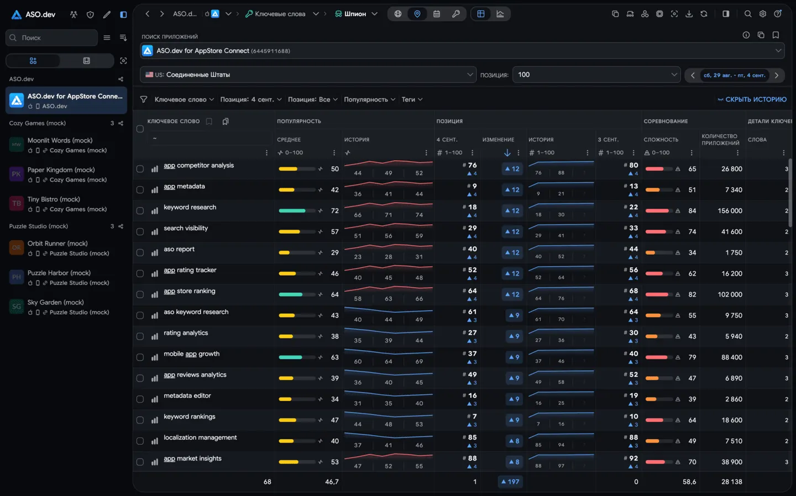The height and width of the screenshot is (496, 796).
Task: Check the box for 'keyword research' row
Action: (140, 211)
